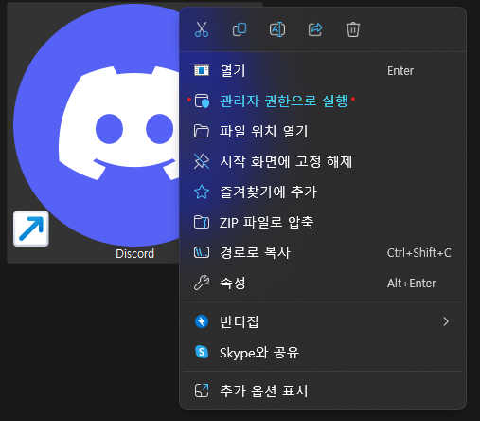
Task: Click the Discord label text
Action: click(134, 254)
